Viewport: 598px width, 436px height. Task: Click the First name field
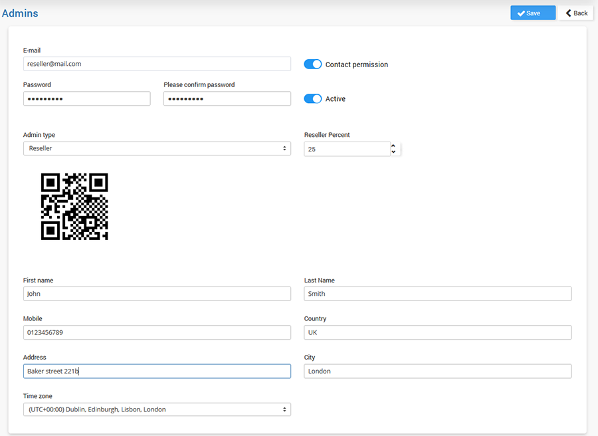coord(157,294)
